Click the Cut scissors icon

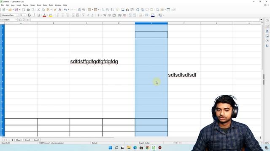click(39, 10)
